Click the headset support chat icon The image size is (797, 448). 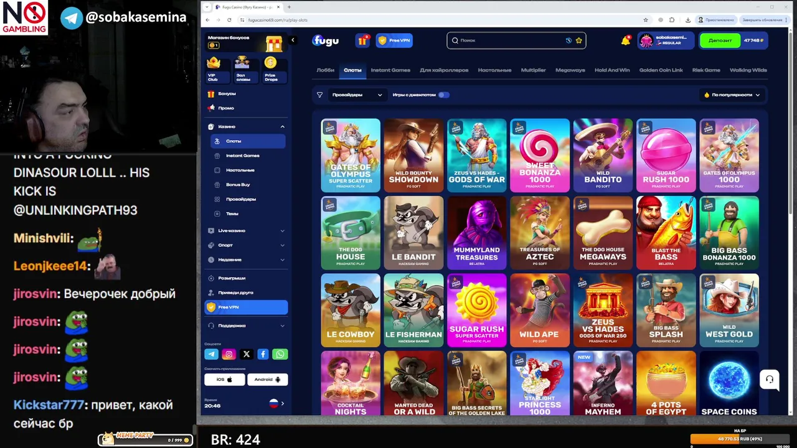(770, 379)
